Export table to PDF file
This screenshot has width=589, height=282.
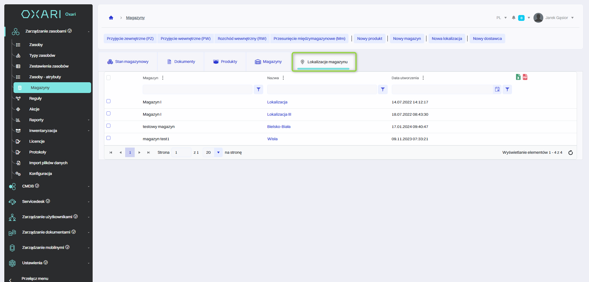point(525,77)
